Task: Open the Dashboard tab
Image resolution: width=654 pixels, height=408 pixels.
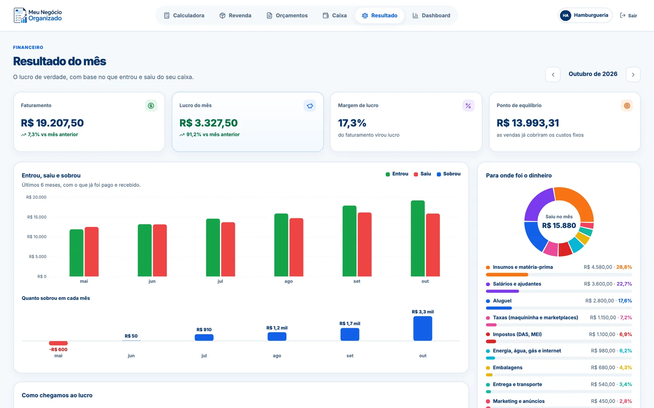Action: point(431,16)
